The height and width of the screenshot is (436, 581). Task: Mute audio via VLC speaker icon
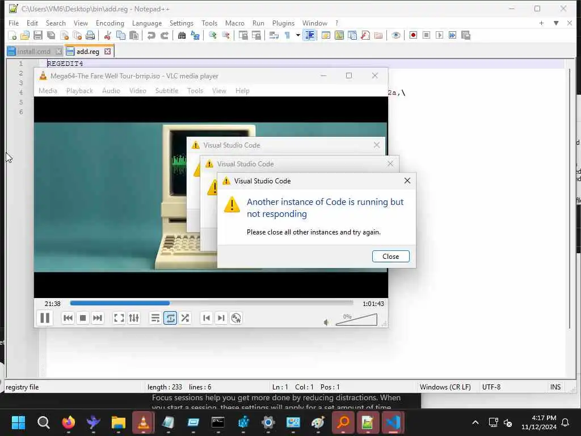point(326,322)
